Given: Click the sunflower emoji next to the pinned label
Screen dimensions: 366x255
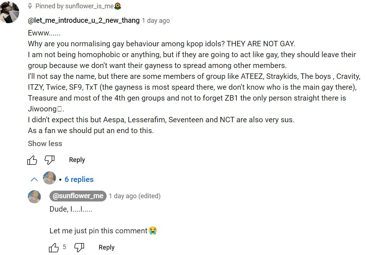Looking at the screenshot, I should [x=117, y=6].
